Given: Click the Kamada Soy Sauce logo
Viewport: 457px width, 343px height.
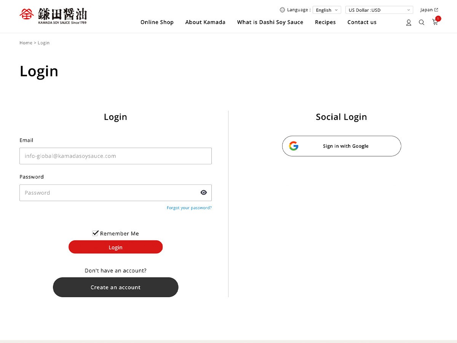Looking at the screenshot, I should 53,16.
